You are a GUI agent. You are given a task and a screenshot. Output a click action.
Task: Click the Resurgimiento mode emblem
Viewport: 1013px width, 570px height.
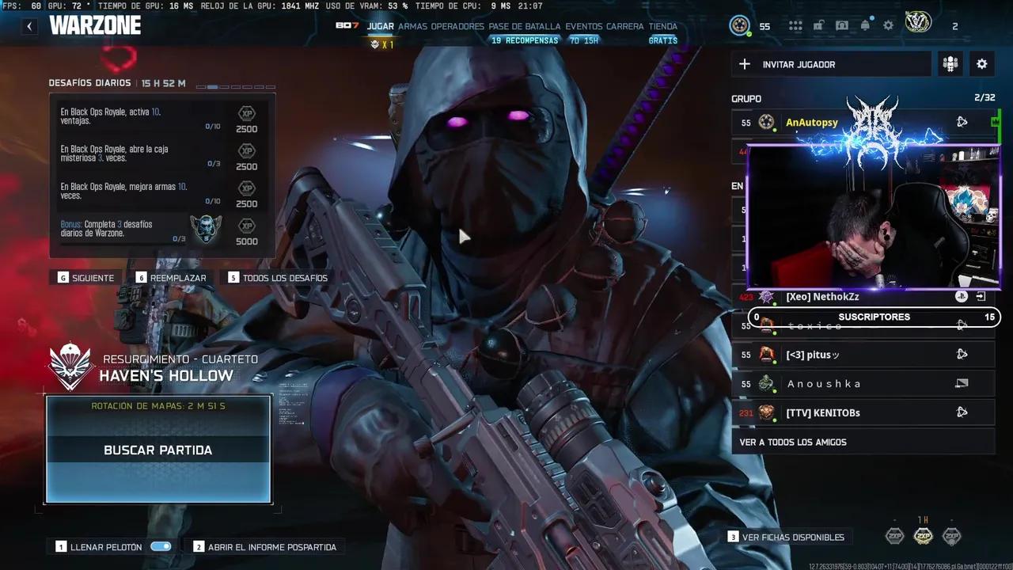click(x=71, y=367)
